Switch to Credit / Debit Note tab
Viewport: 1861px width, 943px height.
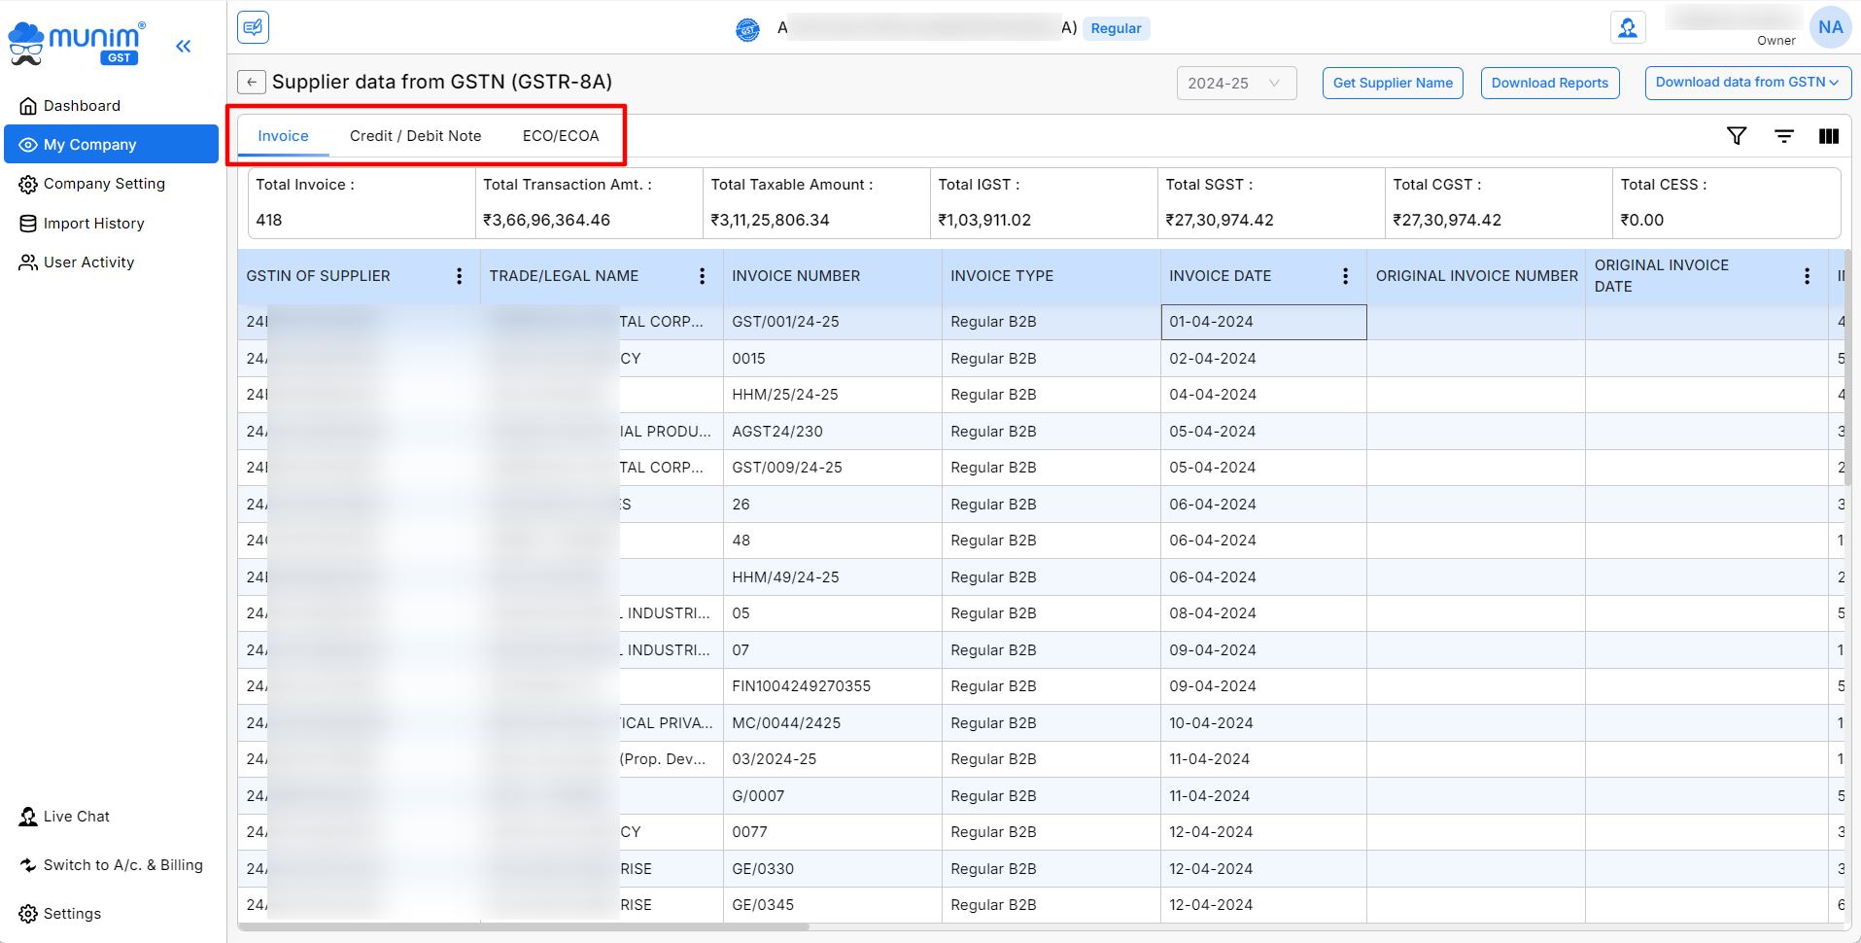click(415, 136)
